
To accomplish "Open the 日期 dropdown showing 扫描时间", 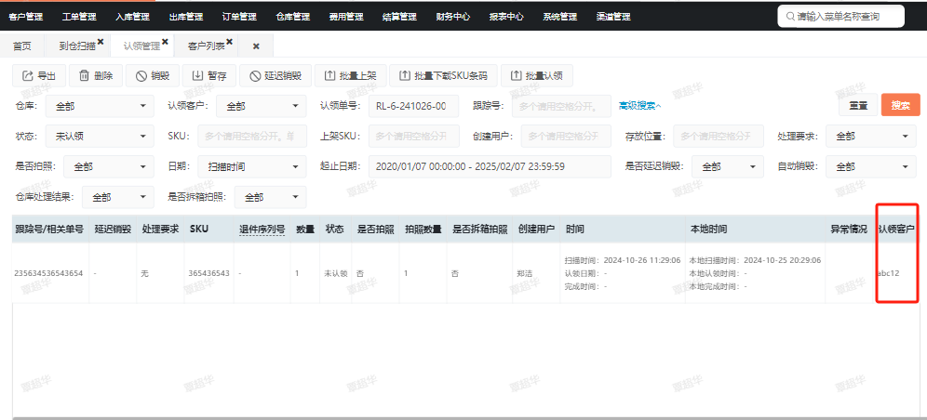I will (x=252, y=167).
